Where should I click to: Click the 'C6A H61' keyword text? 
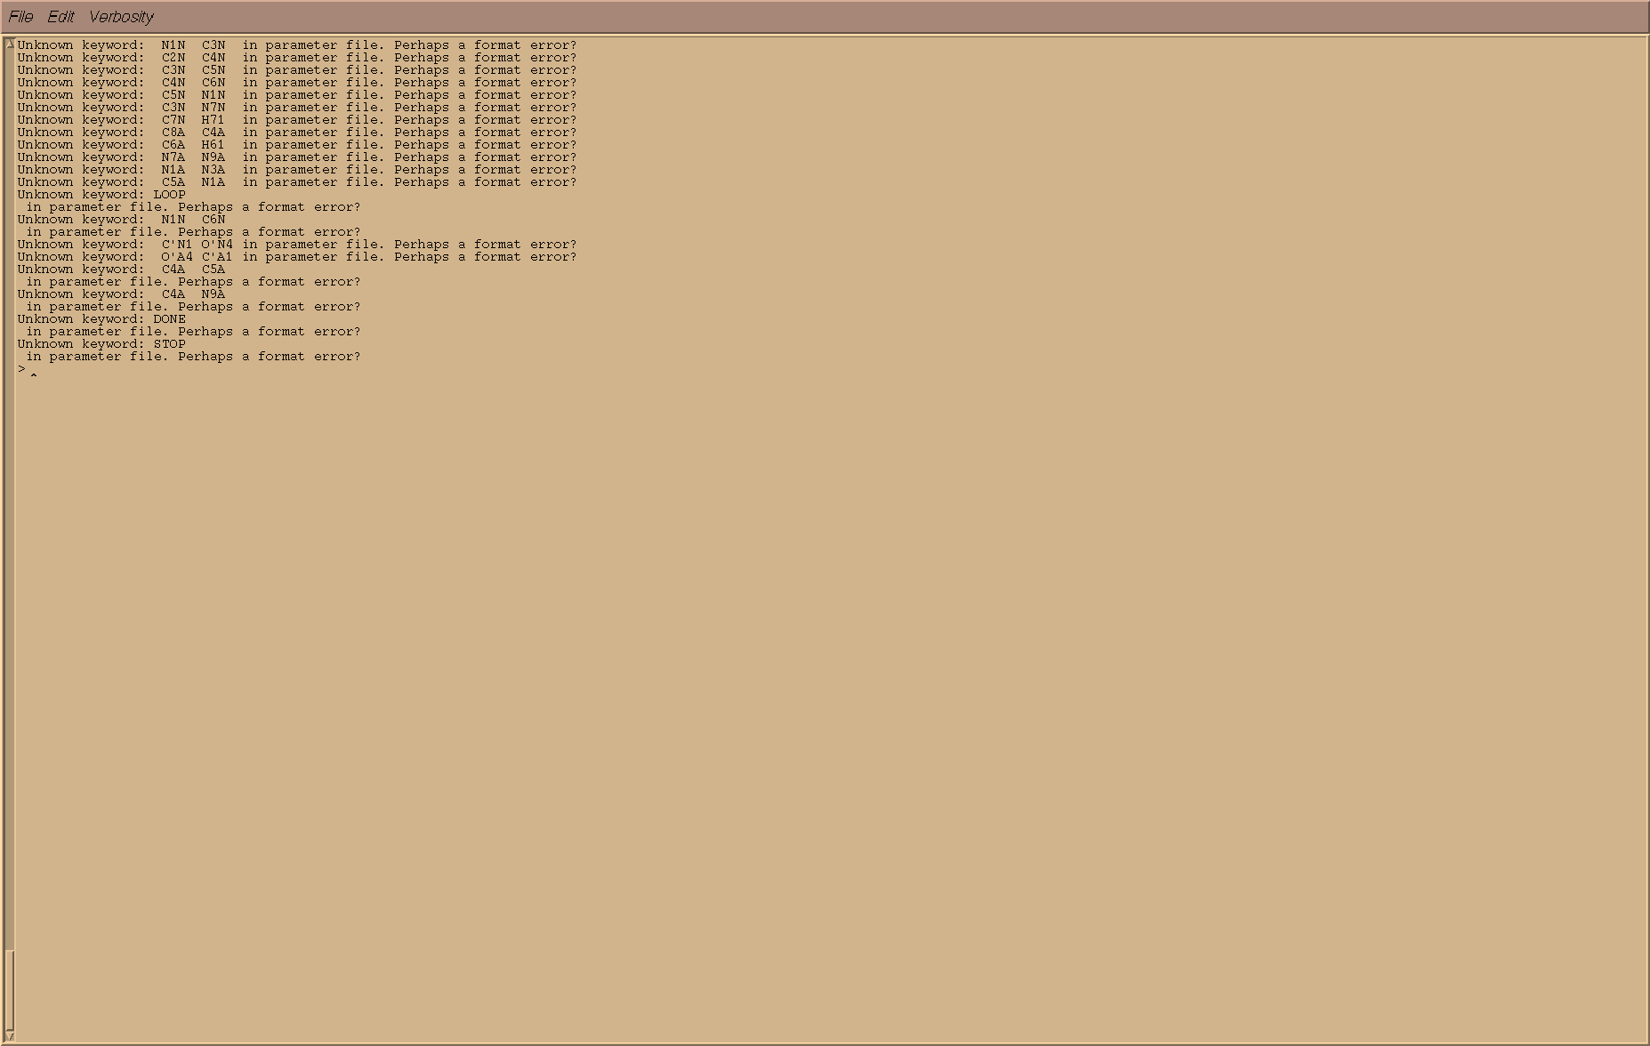click(193, 145)
